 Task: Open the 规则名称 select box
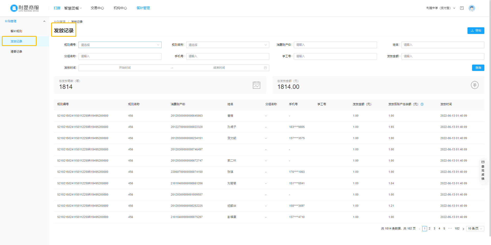pos(228,45)
